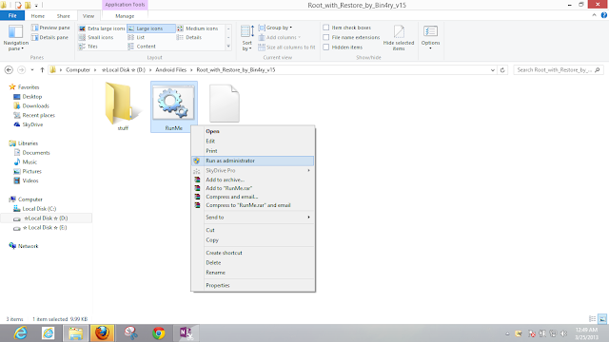The image size is (609, 342).
Task: Launch Internet Explorer from taskbar
Action: [x=20, y=332]
